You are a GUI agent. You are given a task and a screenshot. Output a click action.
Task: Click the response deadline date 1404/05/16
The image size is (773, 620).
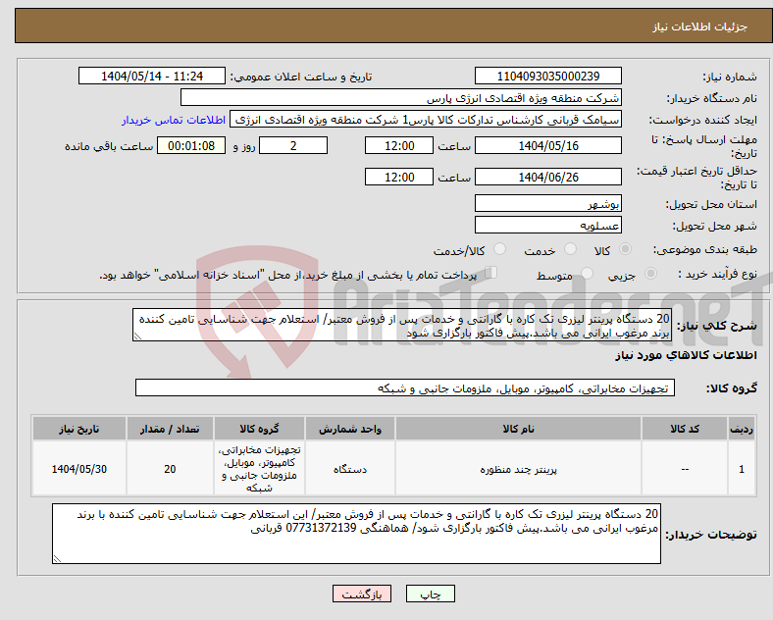[x=547, y=145]
